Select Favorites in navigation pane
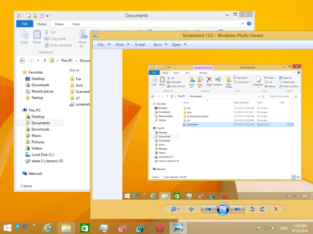This screenshot has height=234, width=313. (33, 72)
